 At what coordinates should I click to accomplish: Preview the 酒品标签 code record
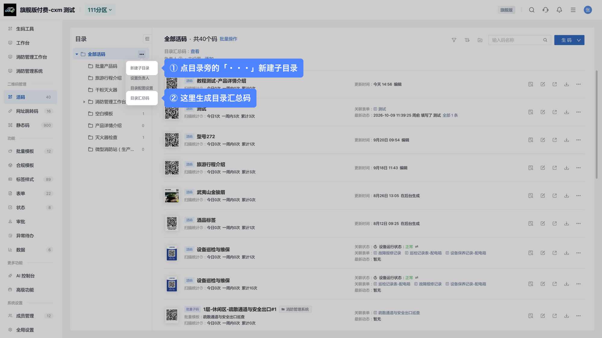pyautogui.click(x=531, y=224)
